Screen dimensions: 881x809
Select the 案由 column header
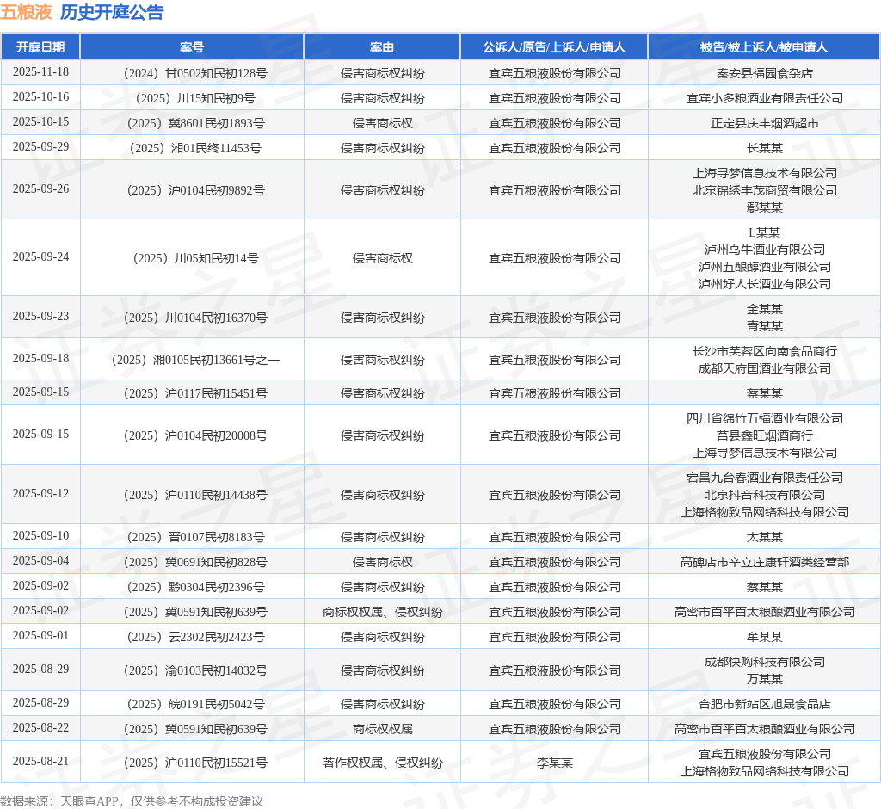[x=382, y=47]
